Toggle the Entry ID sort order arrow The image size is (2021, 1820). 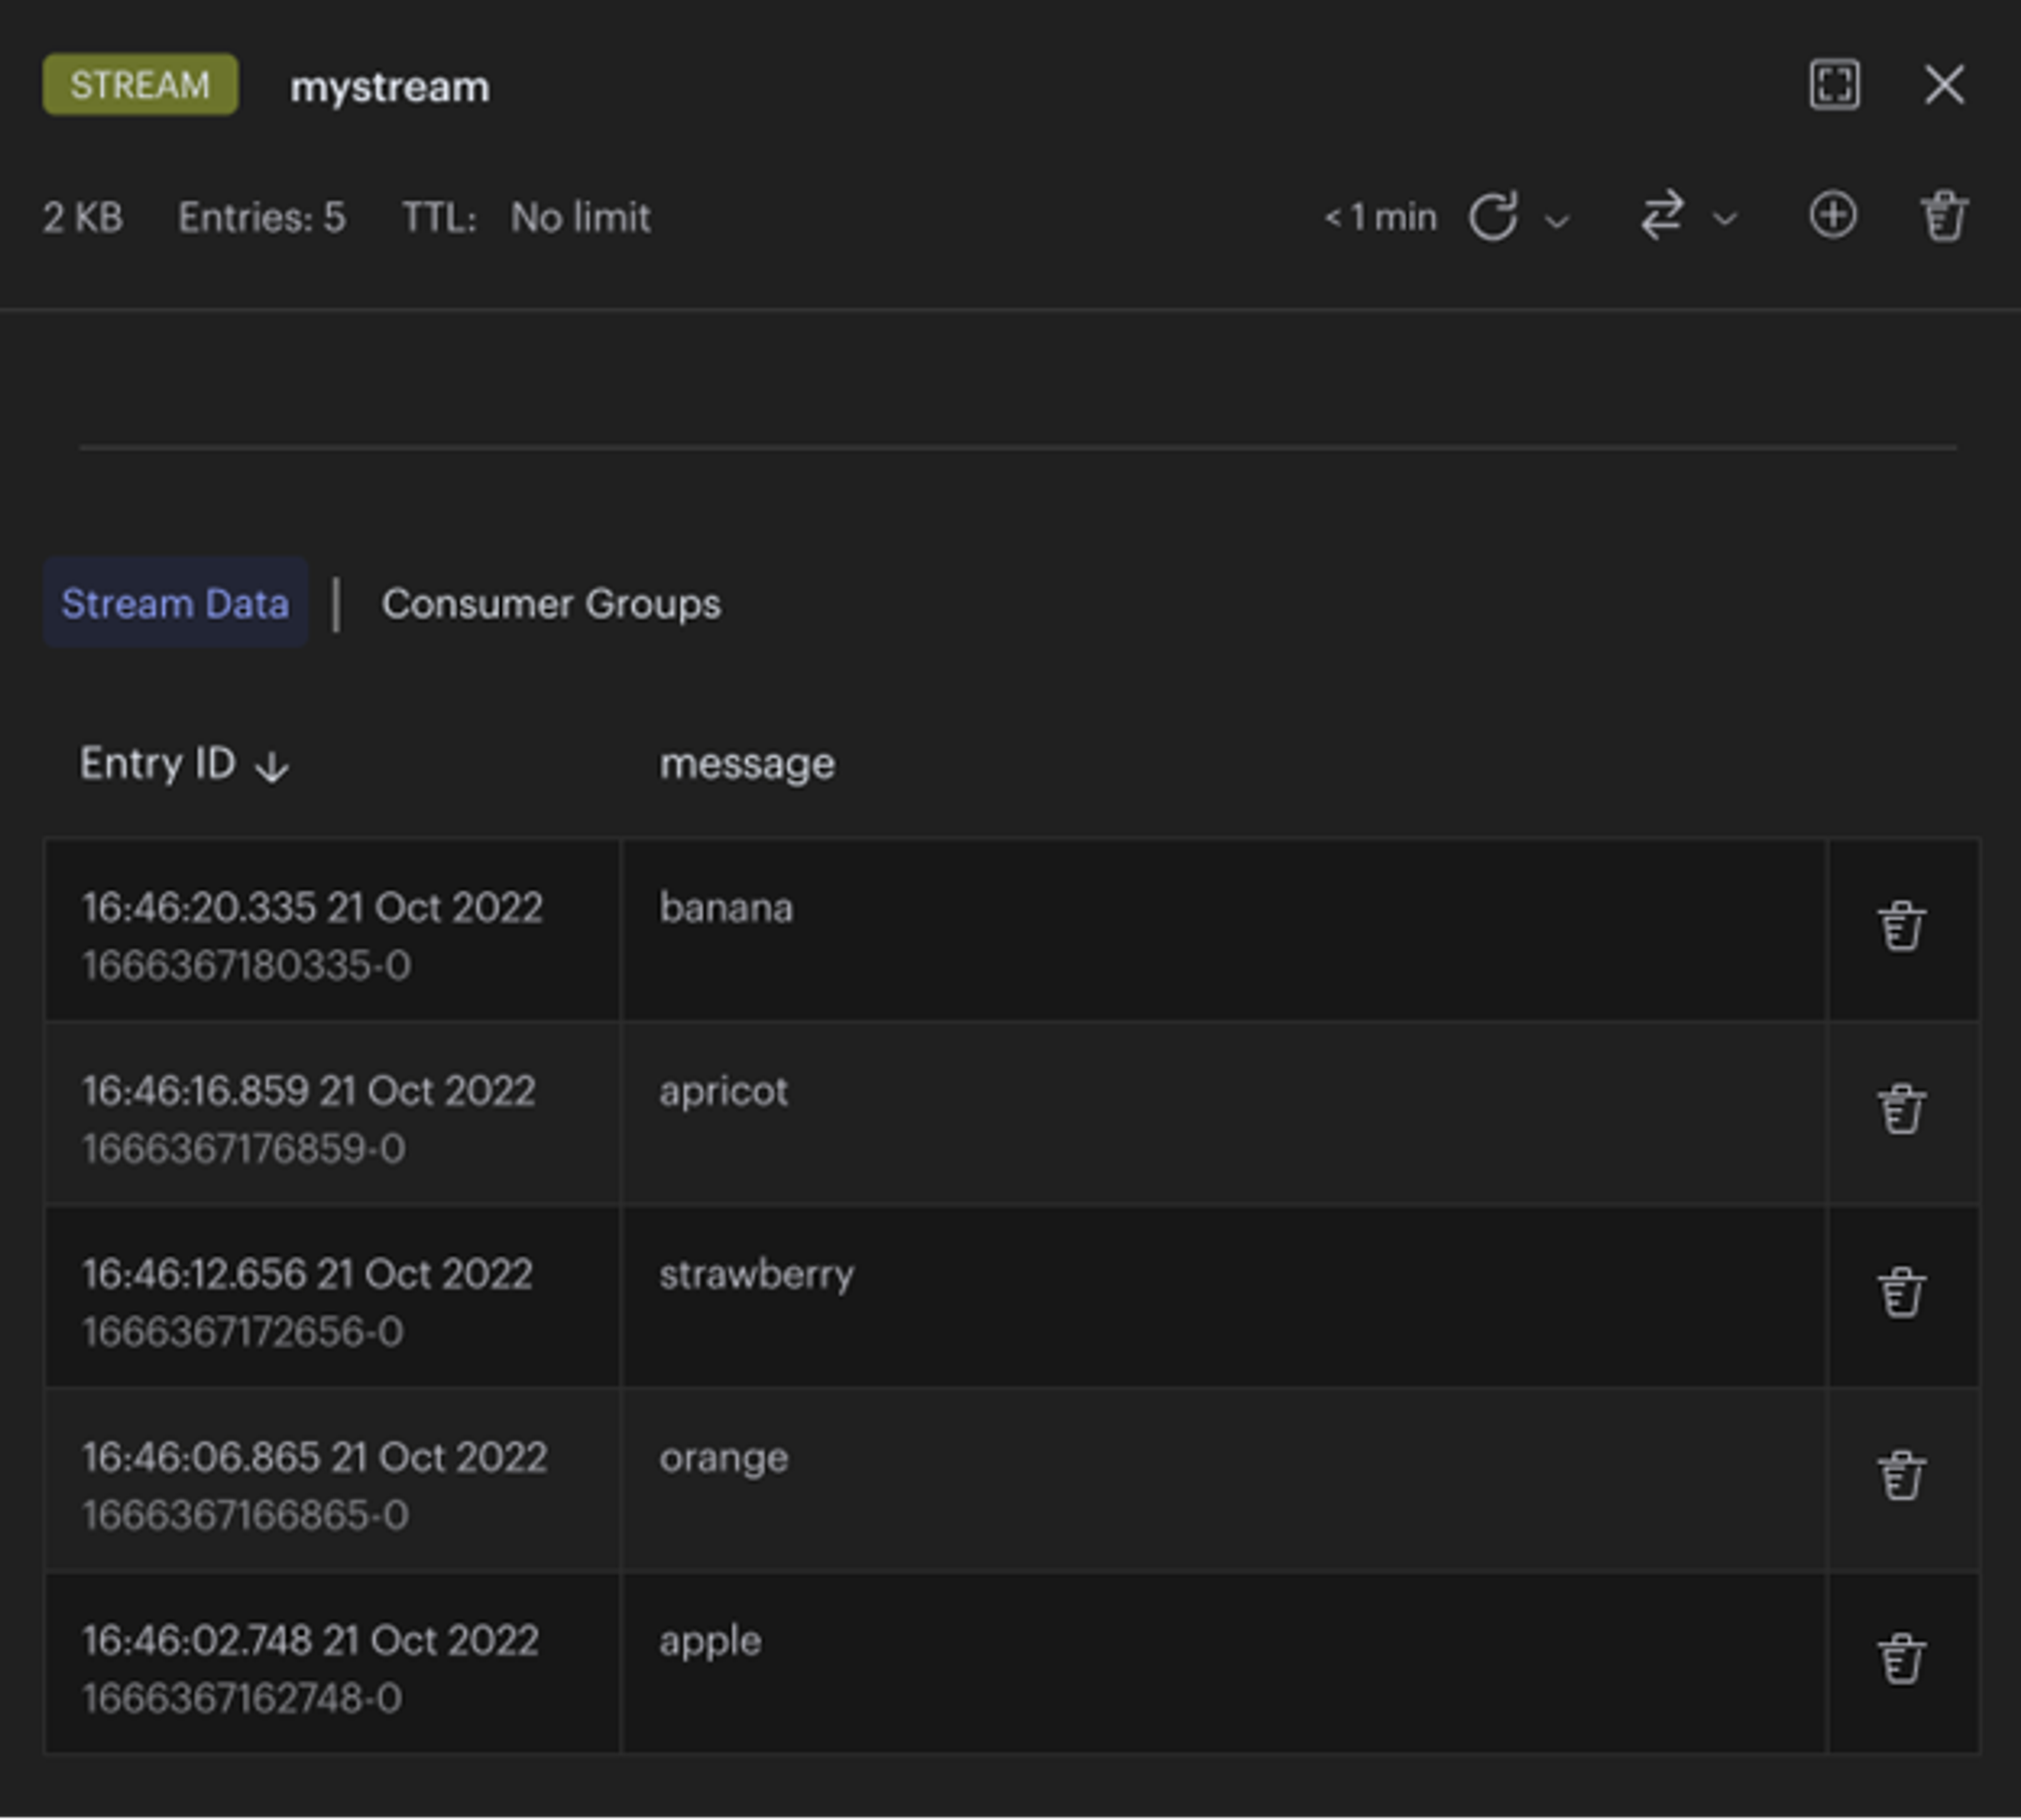(x=272, y=767)
